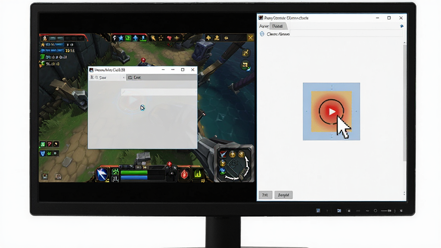The width and height of the screenshot is (441, 248).
Task: Click the left gray button at right window's bottom
Action: pyautogui.click(x=265, y=195)
